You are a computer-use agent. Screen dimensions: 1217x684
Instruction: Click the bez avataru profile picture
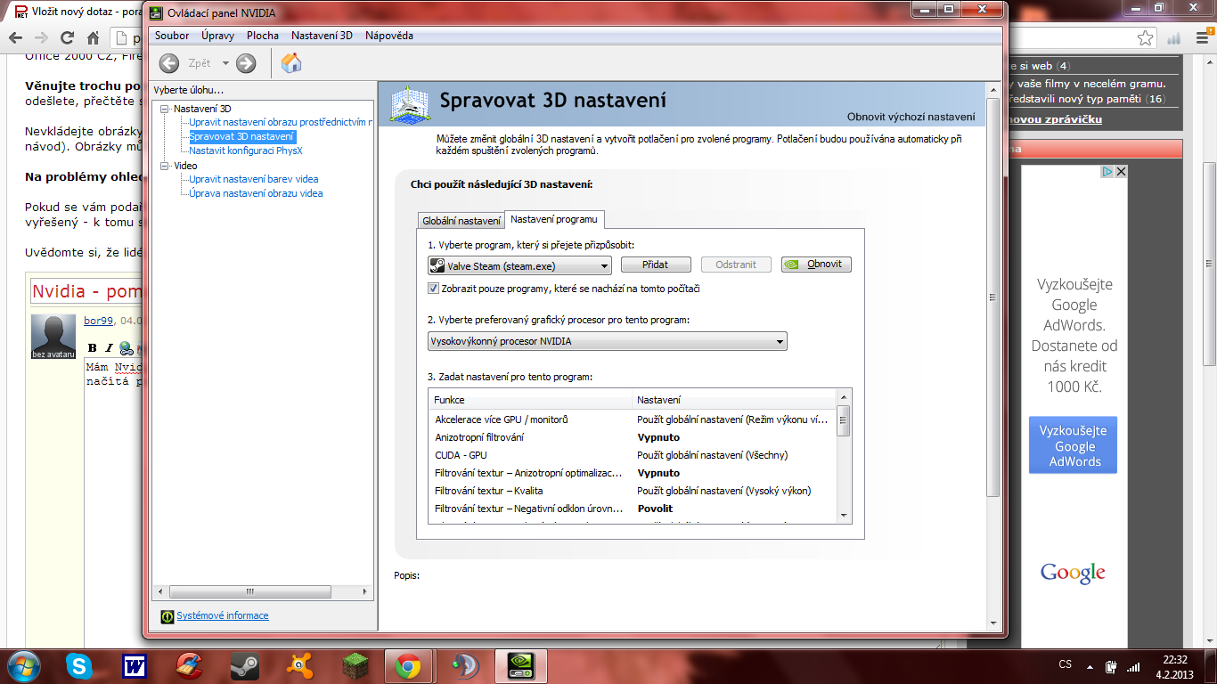point(53,337)
